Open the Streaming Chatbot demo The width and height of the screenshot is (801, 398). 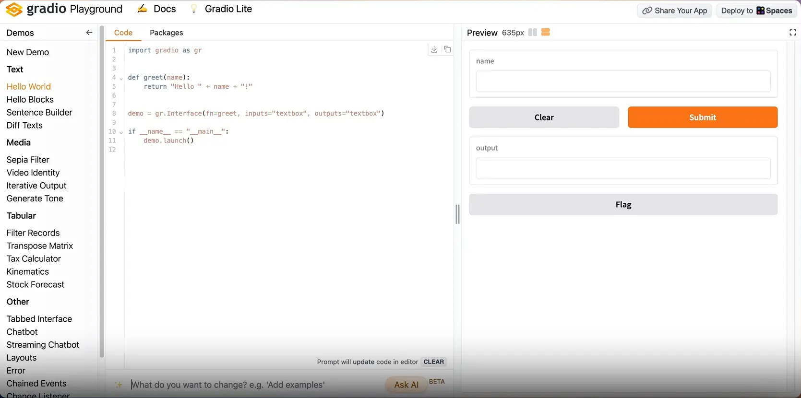43,345
